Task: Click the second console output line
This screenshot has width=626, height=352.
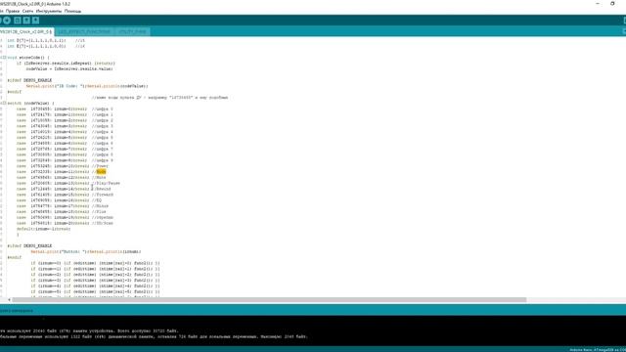Action: [x=154, y=336]
